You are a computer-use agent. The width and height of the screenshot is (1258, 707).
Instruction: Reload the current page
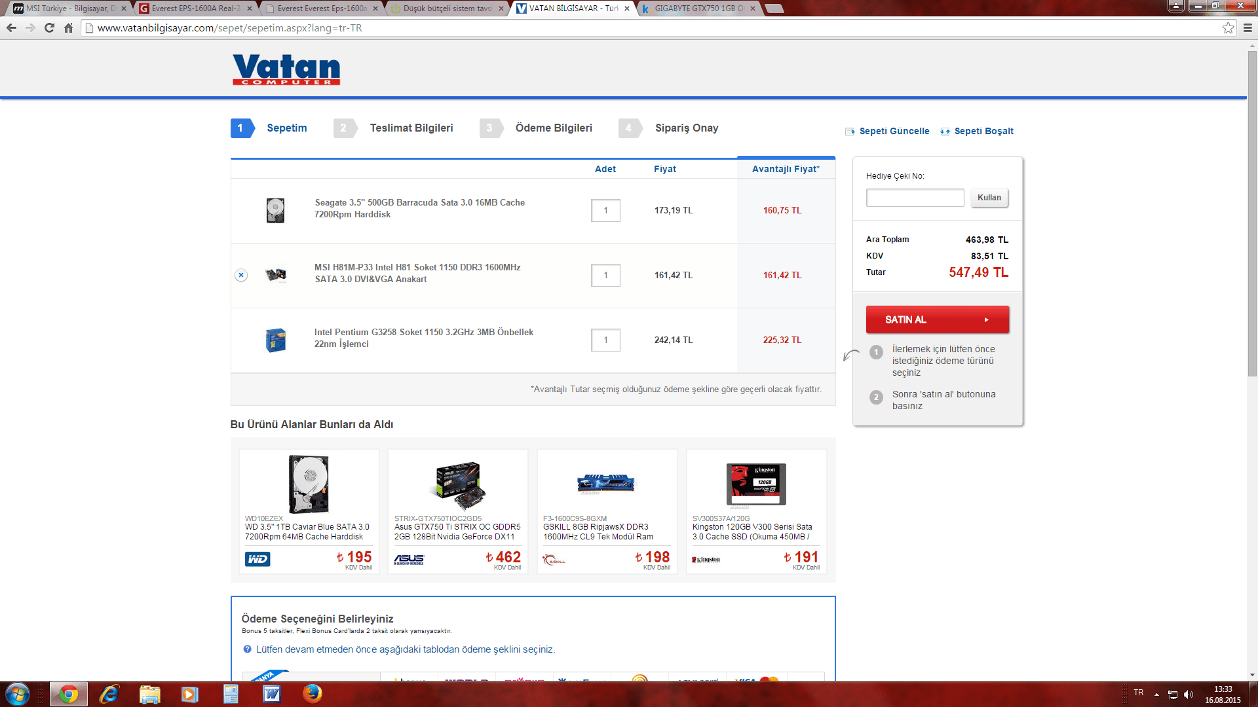(49, 27)
